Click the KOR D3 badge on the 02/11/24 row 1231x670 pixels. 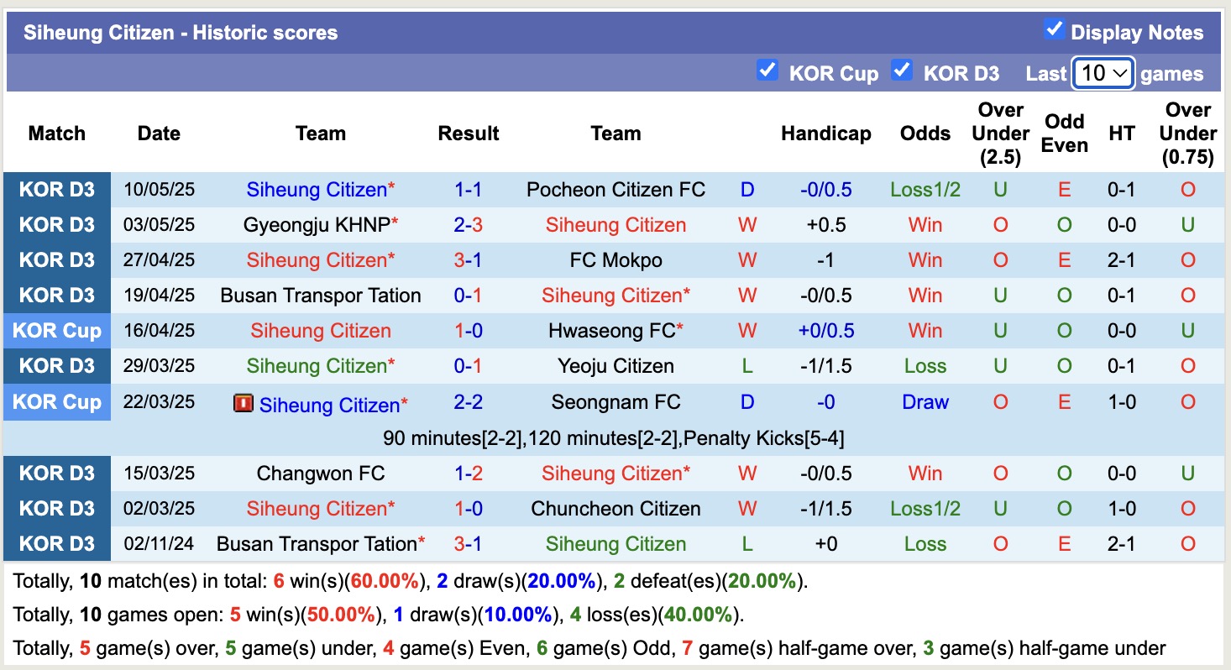[56, 543]
